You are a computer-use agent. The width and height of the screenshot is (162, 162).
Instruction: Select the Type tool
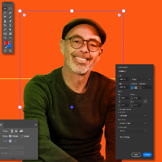coord(10,25)
